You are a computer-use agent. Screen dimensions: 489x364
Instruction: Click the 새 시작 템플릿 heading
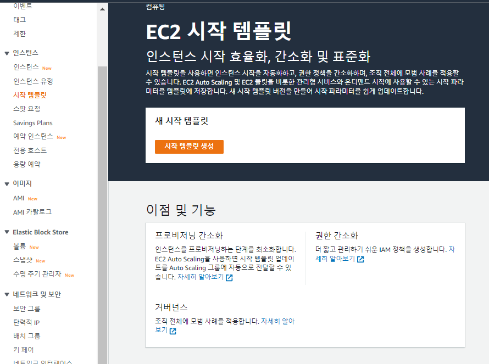(181, 121)
